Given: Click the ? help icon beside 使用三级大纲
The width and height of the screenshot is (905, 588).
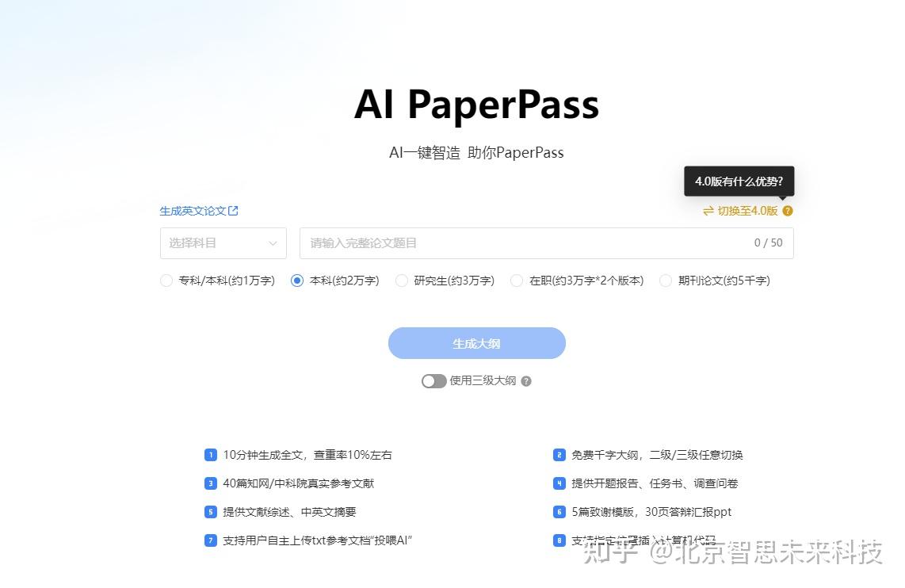Looking at the screenshot, I should (x=526, y=381).
